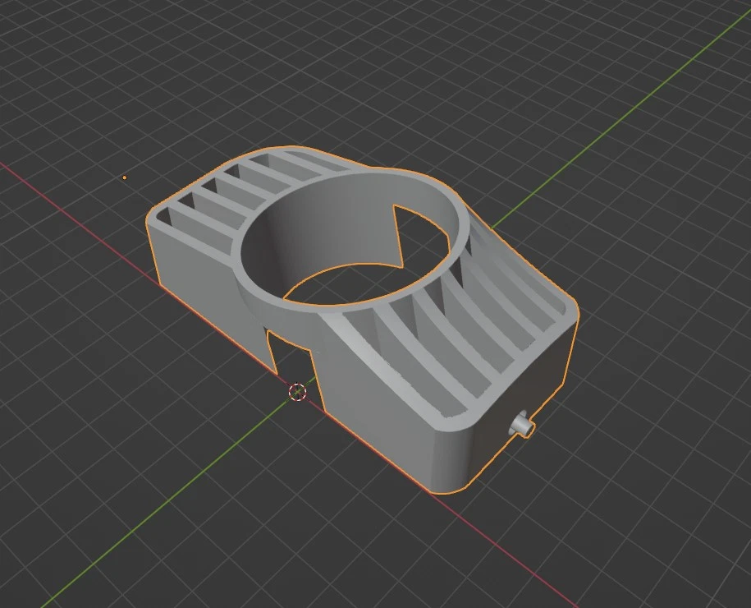Click the 3D cursor on the grid
The width and height of the screenshot is (751, 608).
tap(297, 392)
